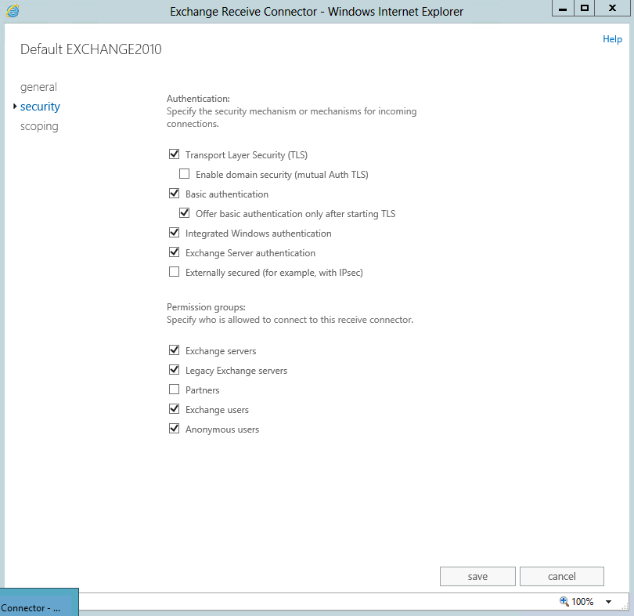Toggle Legacy Exchange servers permission
The height and width of the screenshot is (616, 634).
pos(175,371)
